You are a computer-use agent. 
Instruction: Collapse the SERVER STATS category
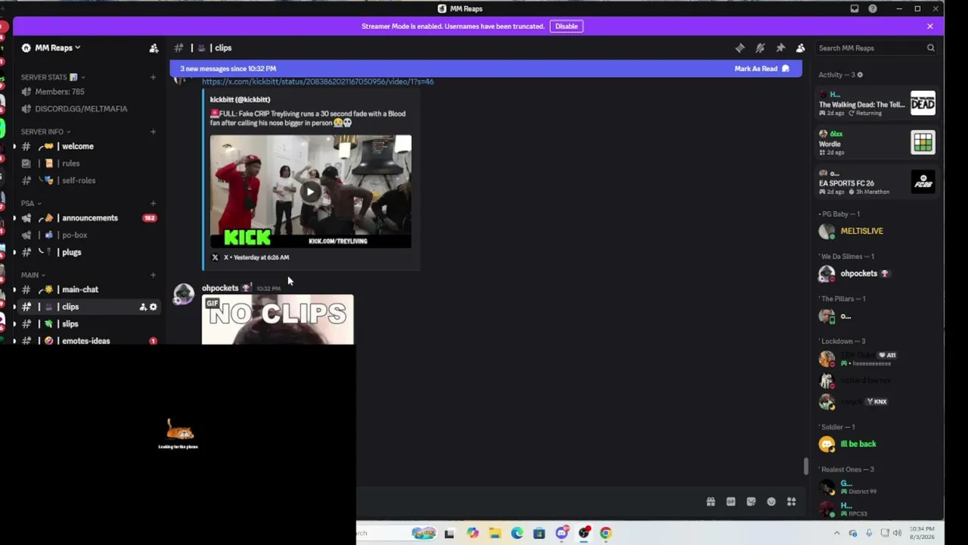pyautogui.click(x=51, y=77)
